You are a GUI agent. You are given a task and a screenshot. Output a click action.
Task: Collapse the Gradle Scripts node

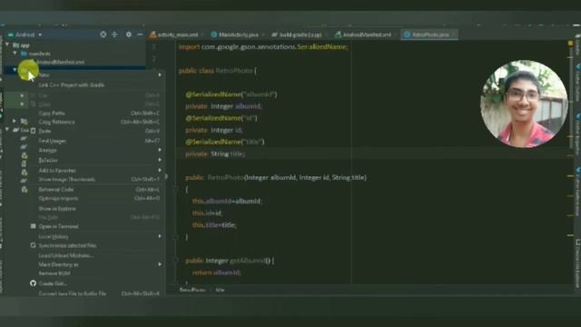[x=7, y=130]
